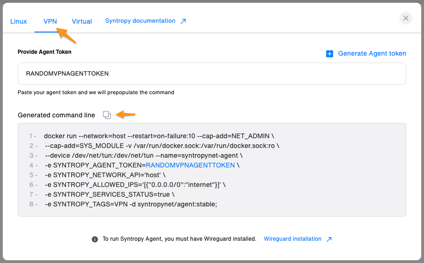Viewport: 424px width, 263px height.
Task: Click the SYNTROPY_TAGS=VPN command line
Action: click(131, 204)
